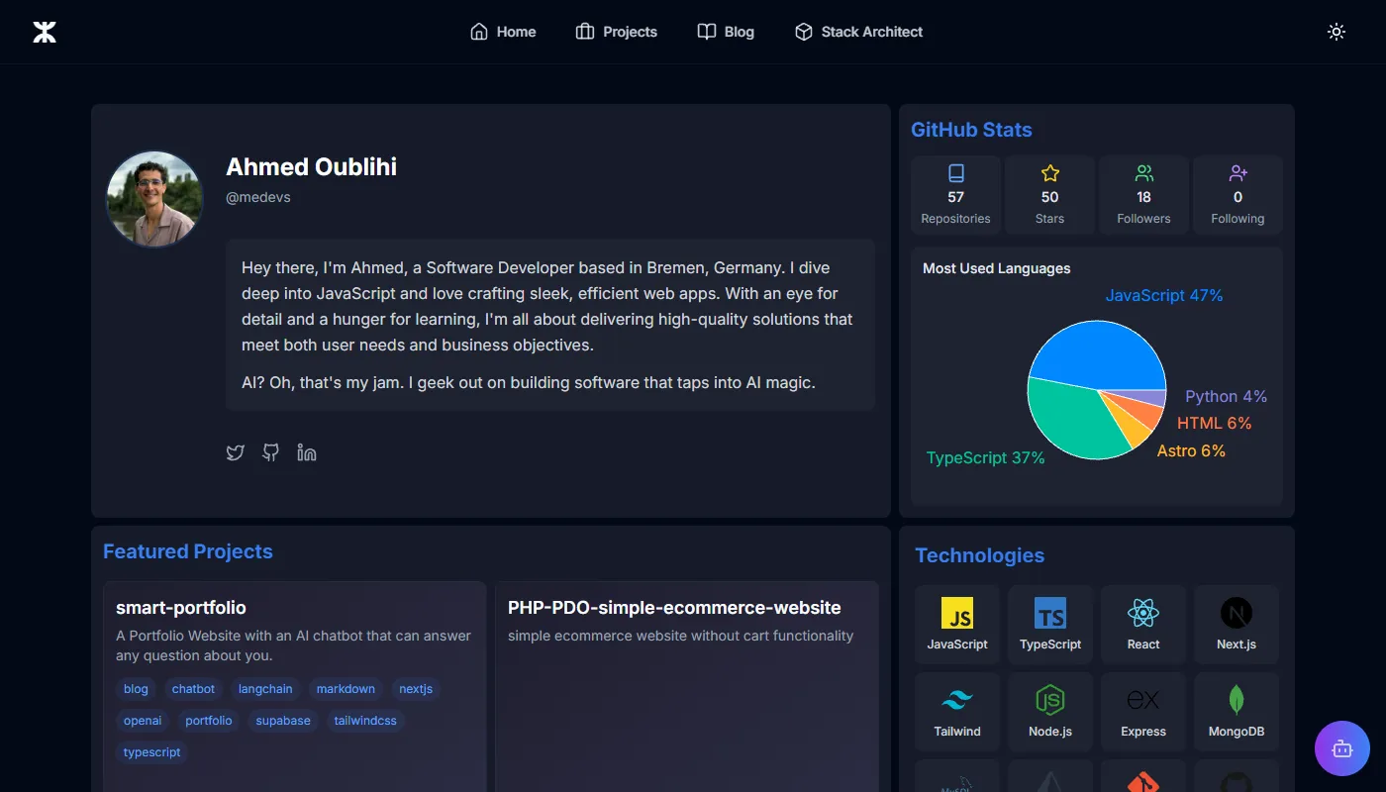Image resolution: width=1386 pixels, height=792 pixels.
Task: Click the @medevs username text
Action: (258, 197)
